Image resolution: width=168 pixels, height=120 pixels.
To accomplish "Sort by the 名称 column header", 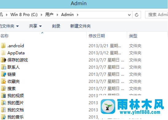I will click(4, 36).
